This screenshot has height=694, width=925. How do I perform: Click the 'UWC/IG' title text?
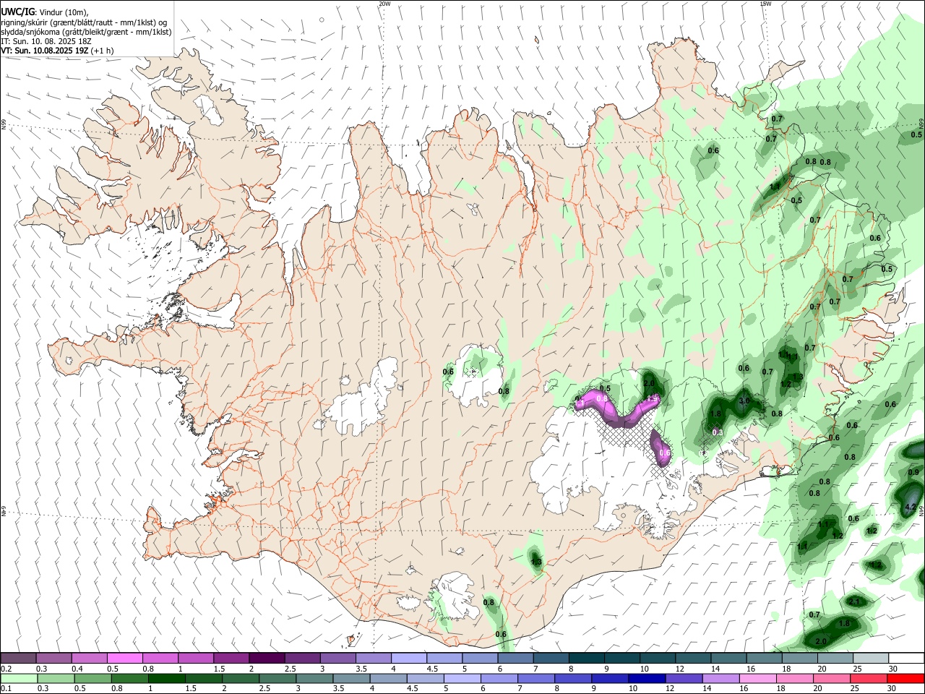coord(18,12)
